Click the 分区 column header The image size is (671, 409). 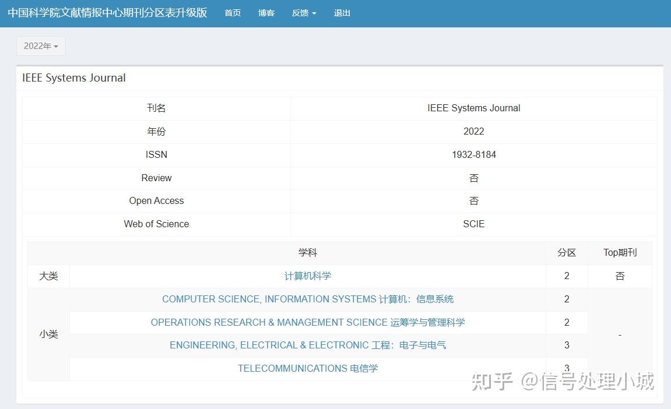pyautogui.click(x=567, y=253)
